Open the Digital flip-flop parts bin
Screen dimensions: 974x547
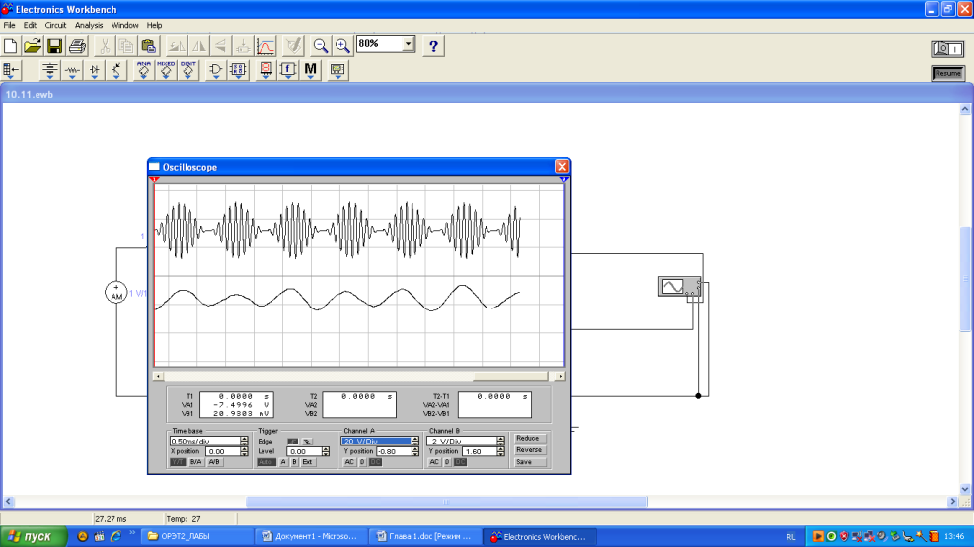pos(238,70)
